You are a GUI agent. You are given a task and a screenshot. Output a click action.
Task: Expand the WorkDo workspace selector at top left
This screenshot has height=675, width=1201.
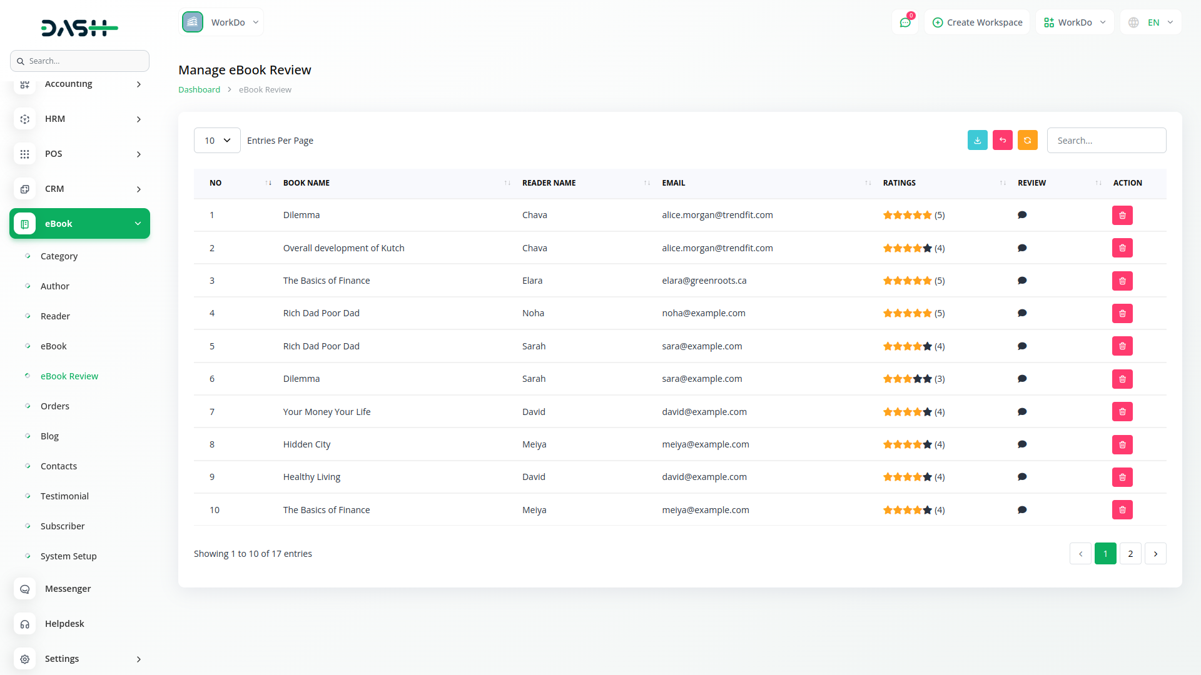221,22
